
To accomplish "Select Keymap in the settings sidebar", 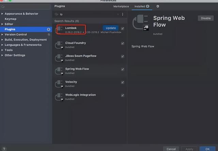I will click(x=10, y=19).
